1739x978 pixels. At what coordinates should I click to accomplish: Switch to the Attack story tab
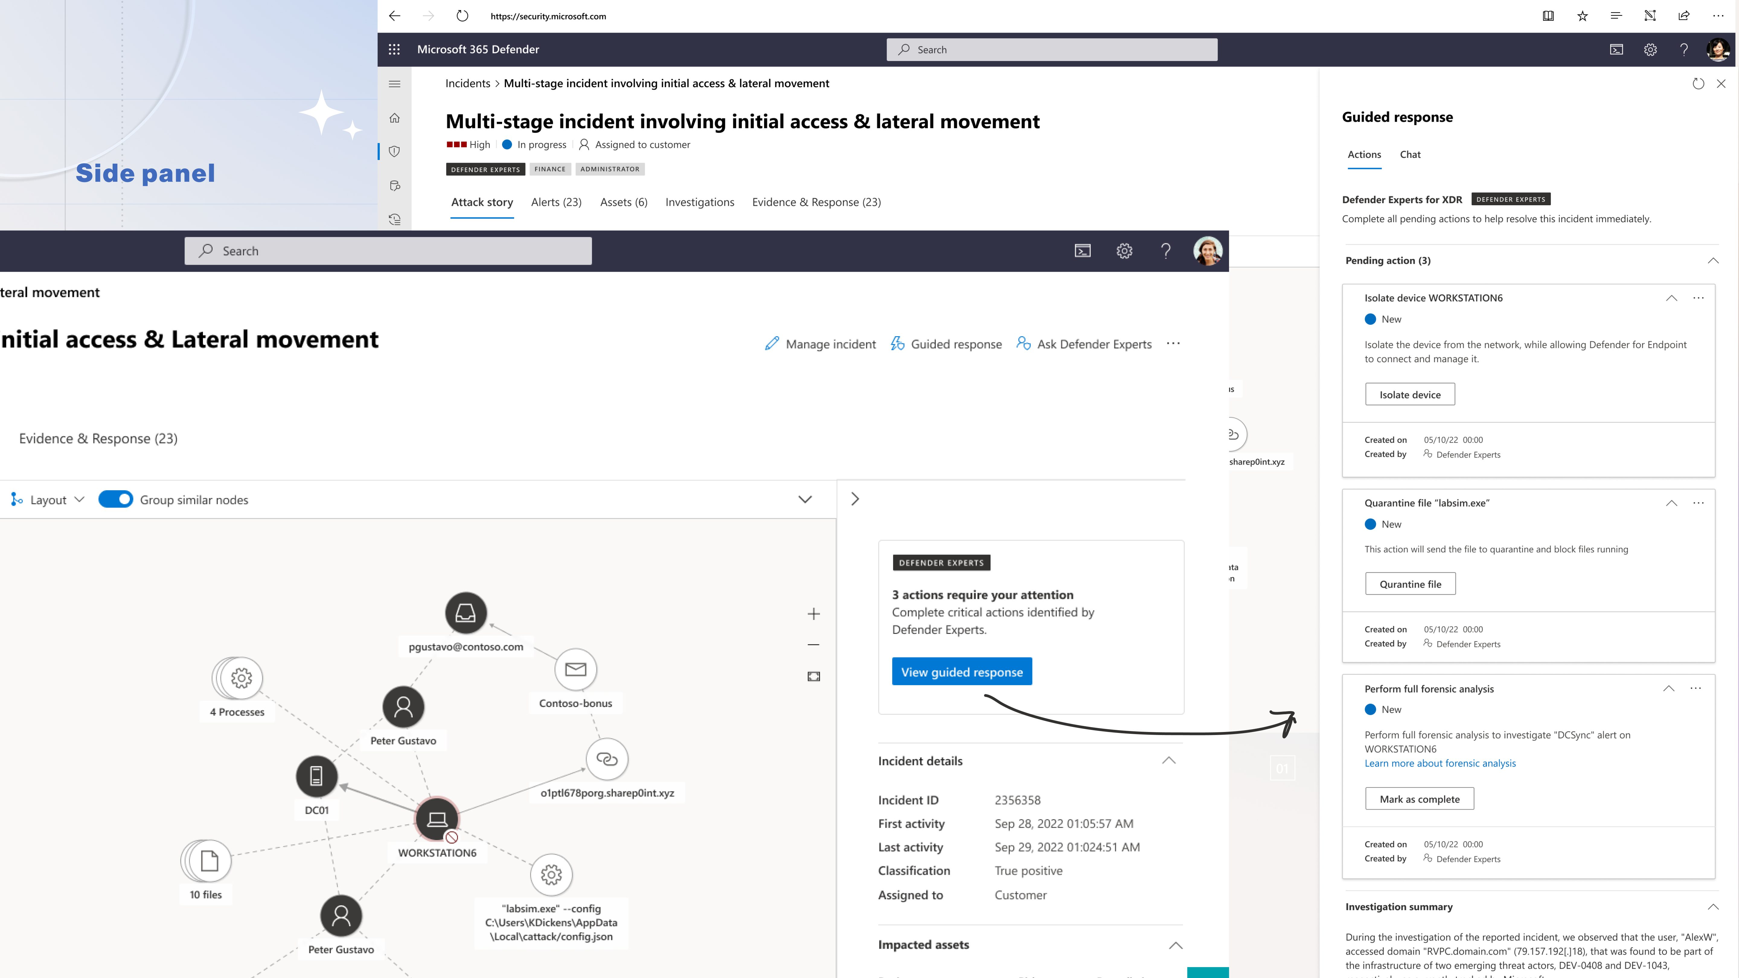482,203
